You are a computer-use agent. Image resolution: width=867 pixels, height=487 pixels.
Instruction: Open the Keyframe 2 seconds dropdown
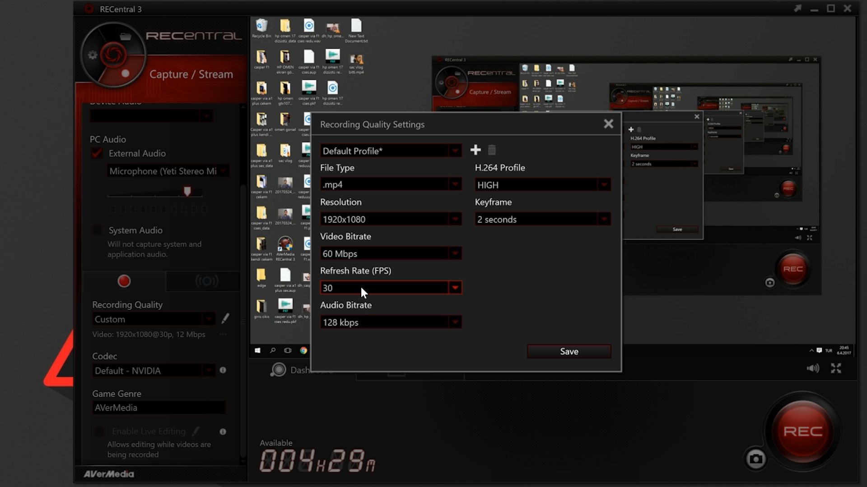[x=543, y=219]
